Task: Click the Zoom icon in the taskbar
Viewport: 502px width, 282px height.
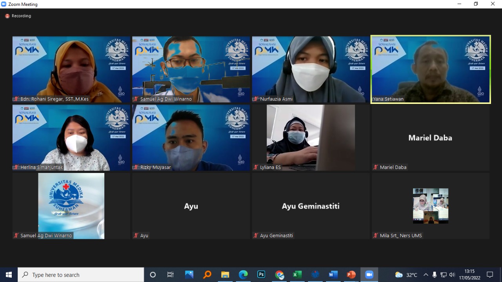Action: tap(369, 275)
